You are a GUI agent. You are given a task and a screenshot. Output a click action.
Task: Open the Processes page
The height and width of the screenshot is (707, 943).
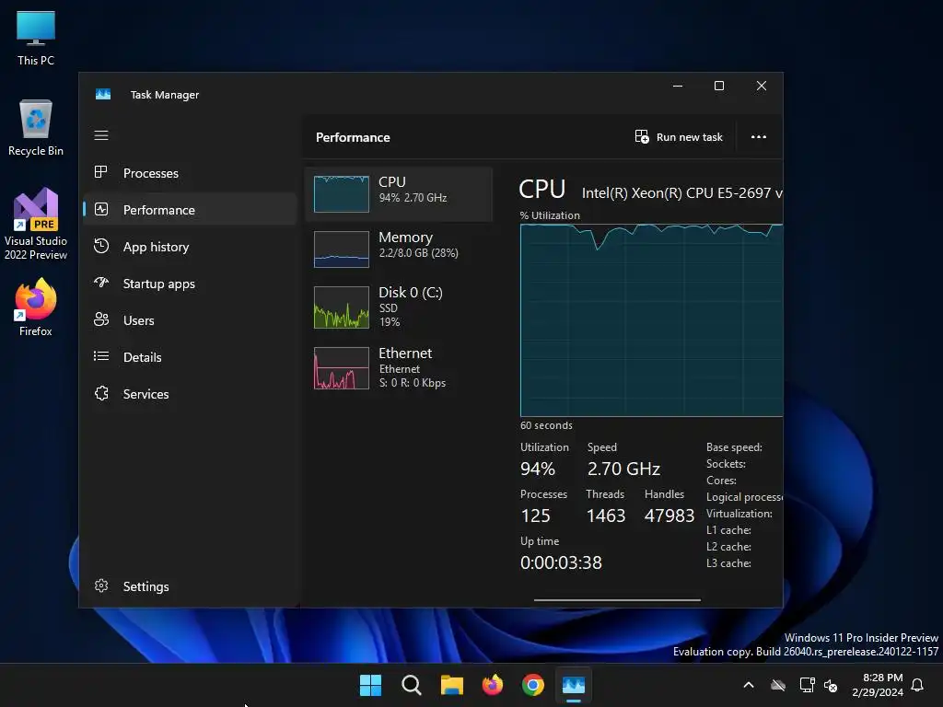tap(190, 173)
